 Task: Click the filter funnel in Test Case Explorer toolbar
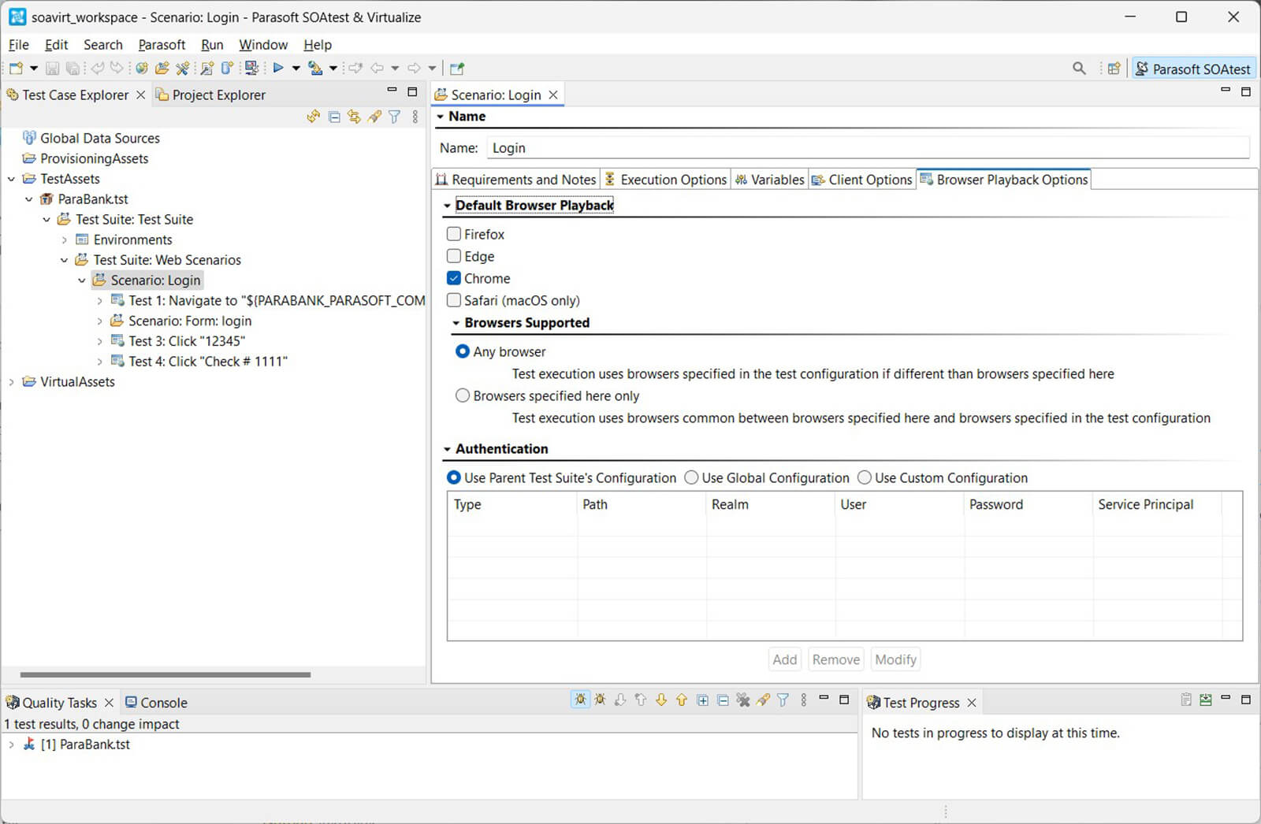point(394,117)
